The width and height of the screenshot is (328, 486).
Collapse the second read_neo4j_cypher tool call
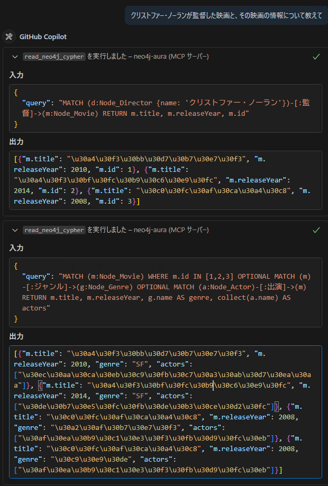click(x=15, y=230)
